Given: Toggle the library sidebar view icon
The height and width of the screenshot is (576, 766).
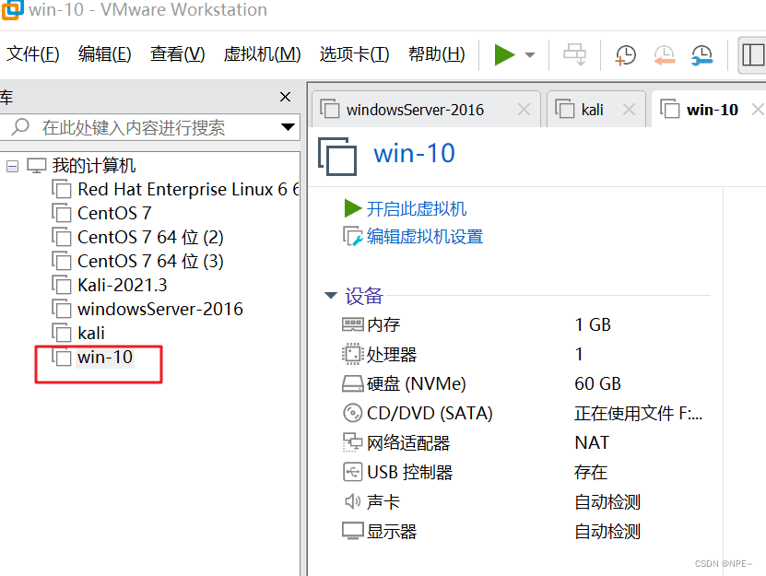Looking at the screenshot, I should click(752, 54).
